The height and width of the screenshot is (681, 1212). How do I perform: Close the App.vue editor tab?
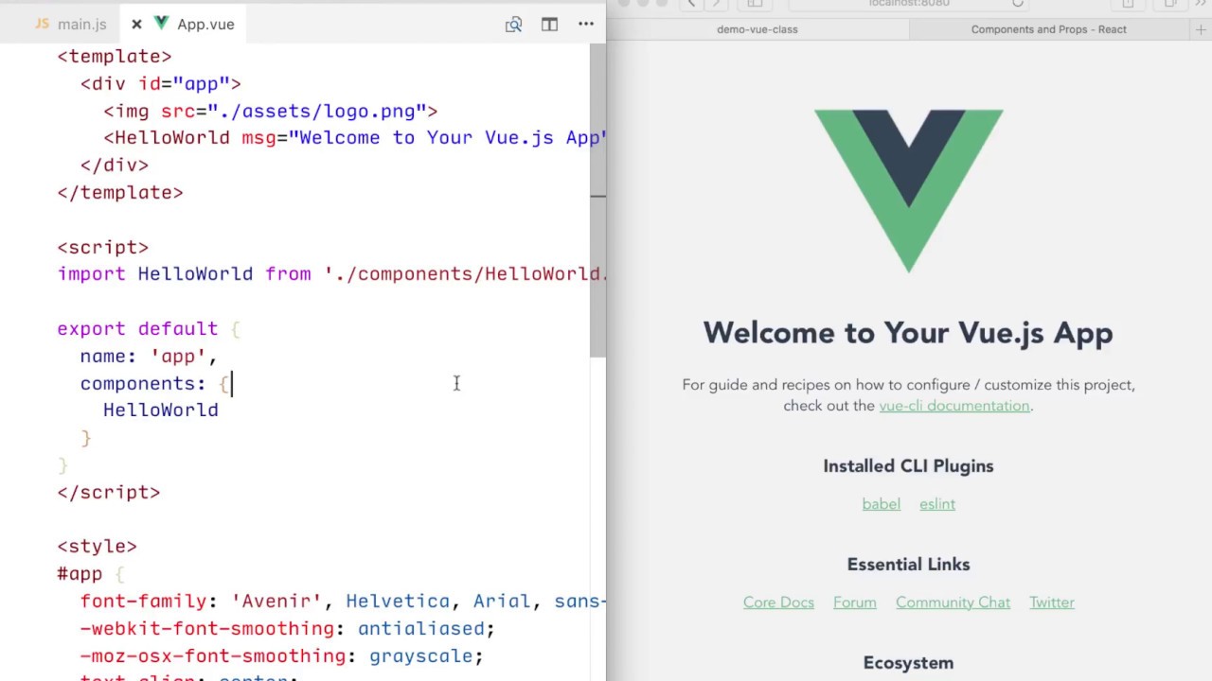point(136,24)
